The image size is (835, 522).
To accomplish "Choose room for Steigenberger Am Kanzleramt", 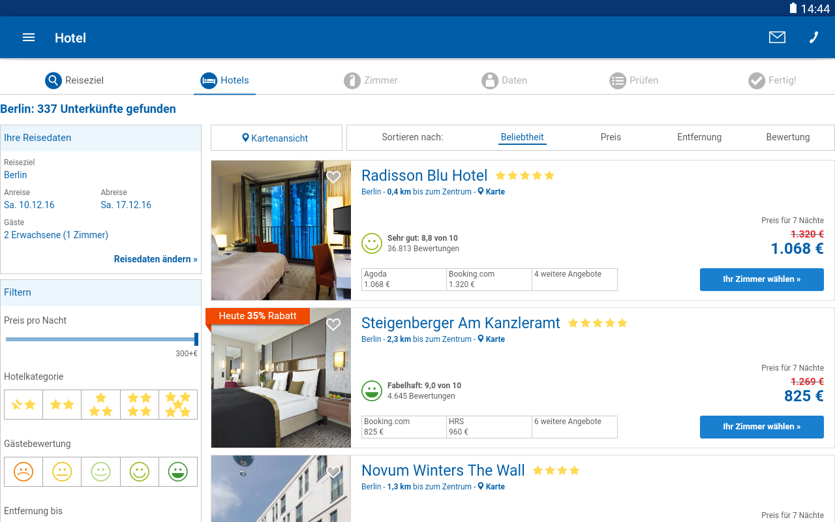I will click(x=762, y=427).
